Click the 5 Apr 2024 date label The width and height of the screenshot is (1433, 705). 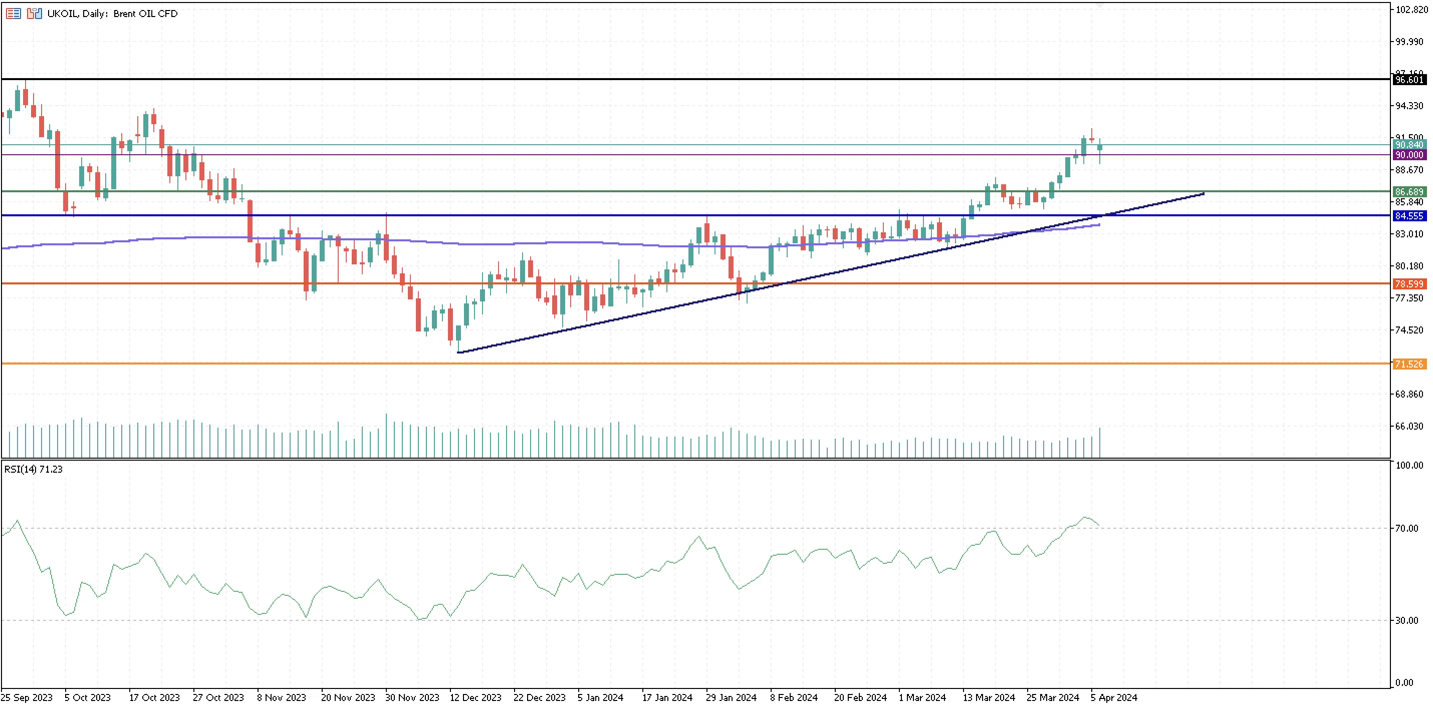[1114, 697]
